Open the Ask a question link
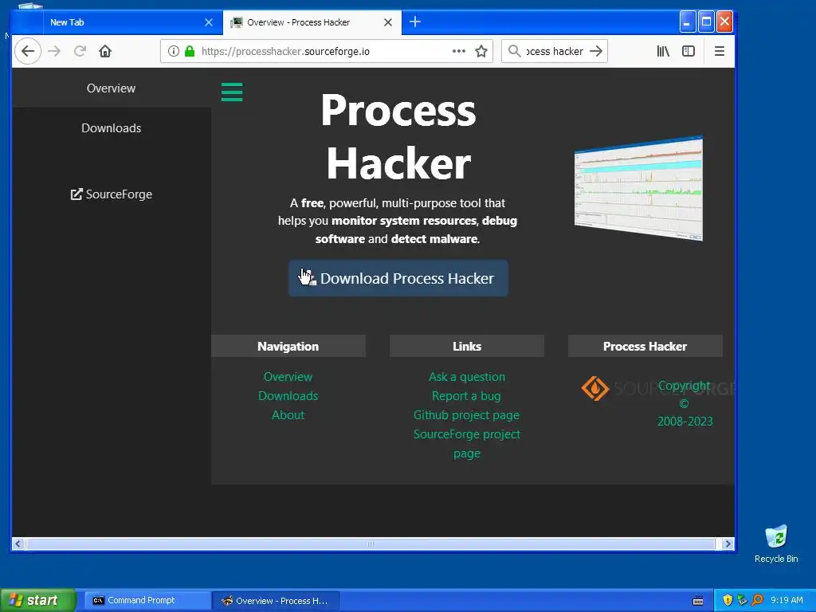The height and width of the screenshot is (612, 816). pos(467,377)
